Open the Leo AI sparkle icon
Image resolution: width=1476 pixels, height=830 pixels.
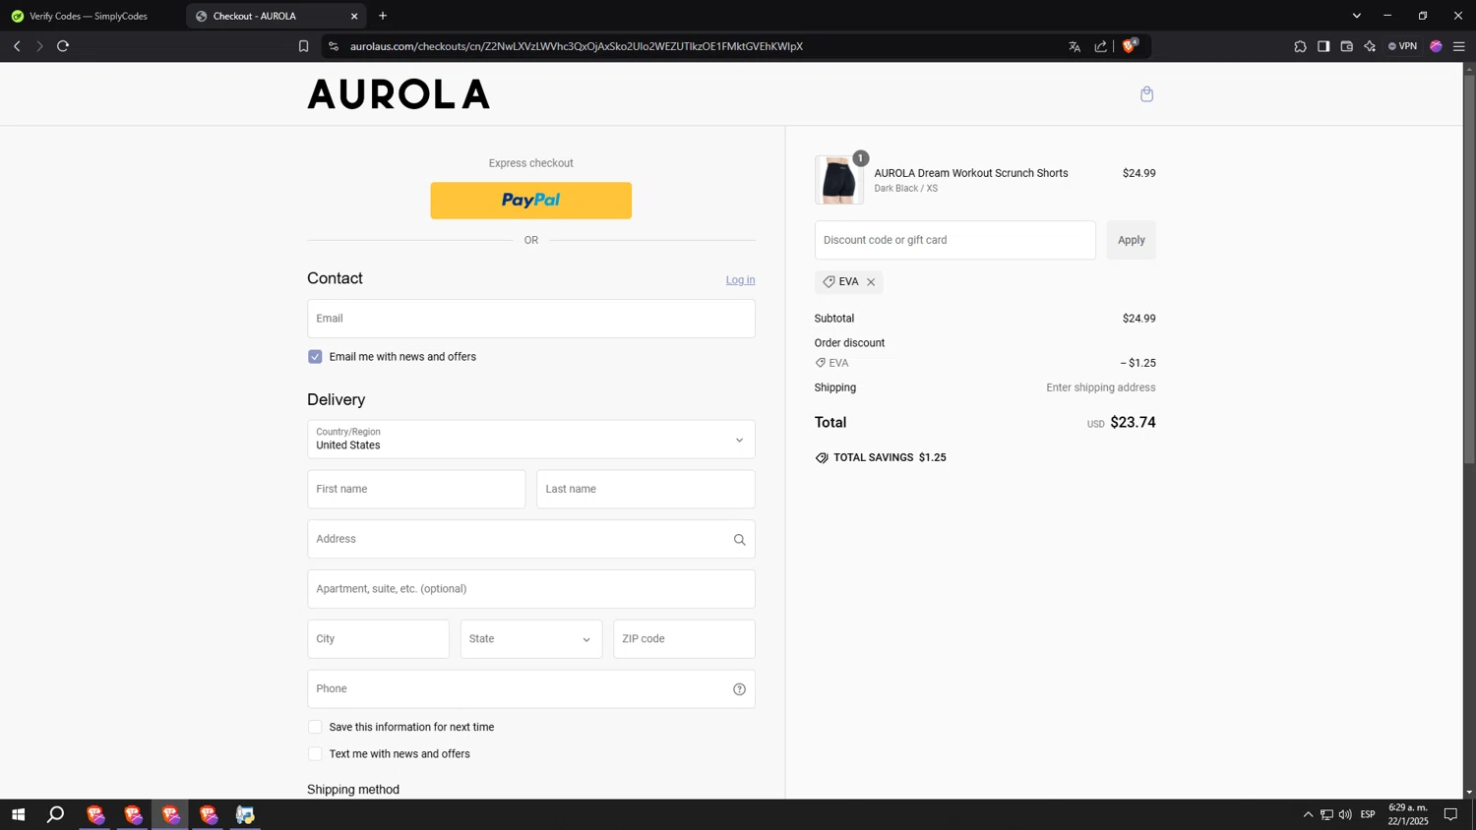coord(1370,46)
